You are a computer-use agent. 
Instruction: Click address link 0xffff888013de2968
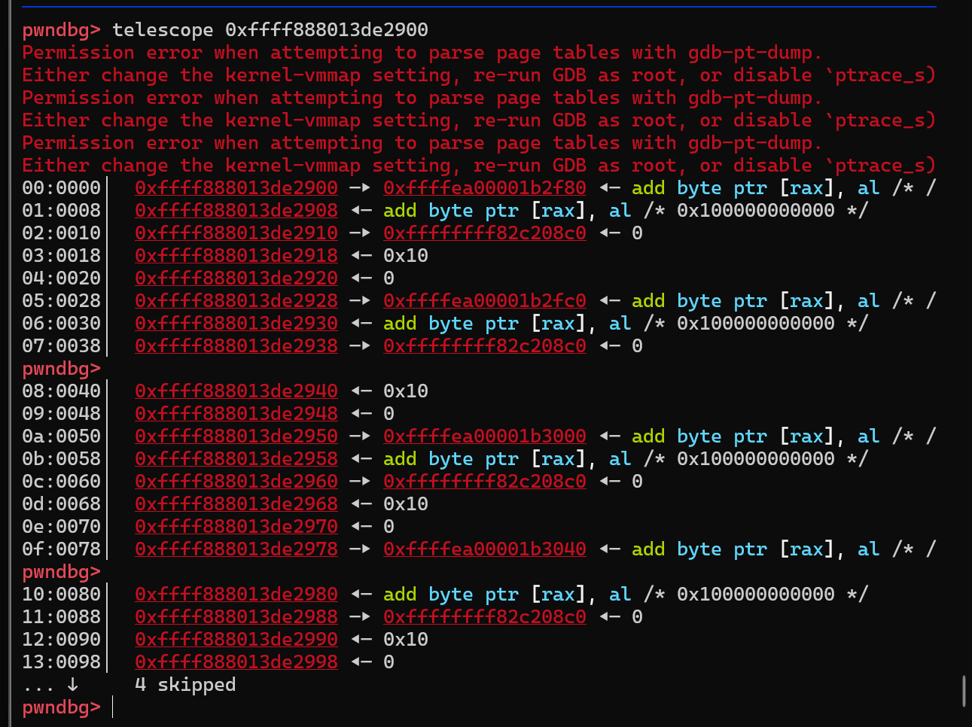point(236,504)
